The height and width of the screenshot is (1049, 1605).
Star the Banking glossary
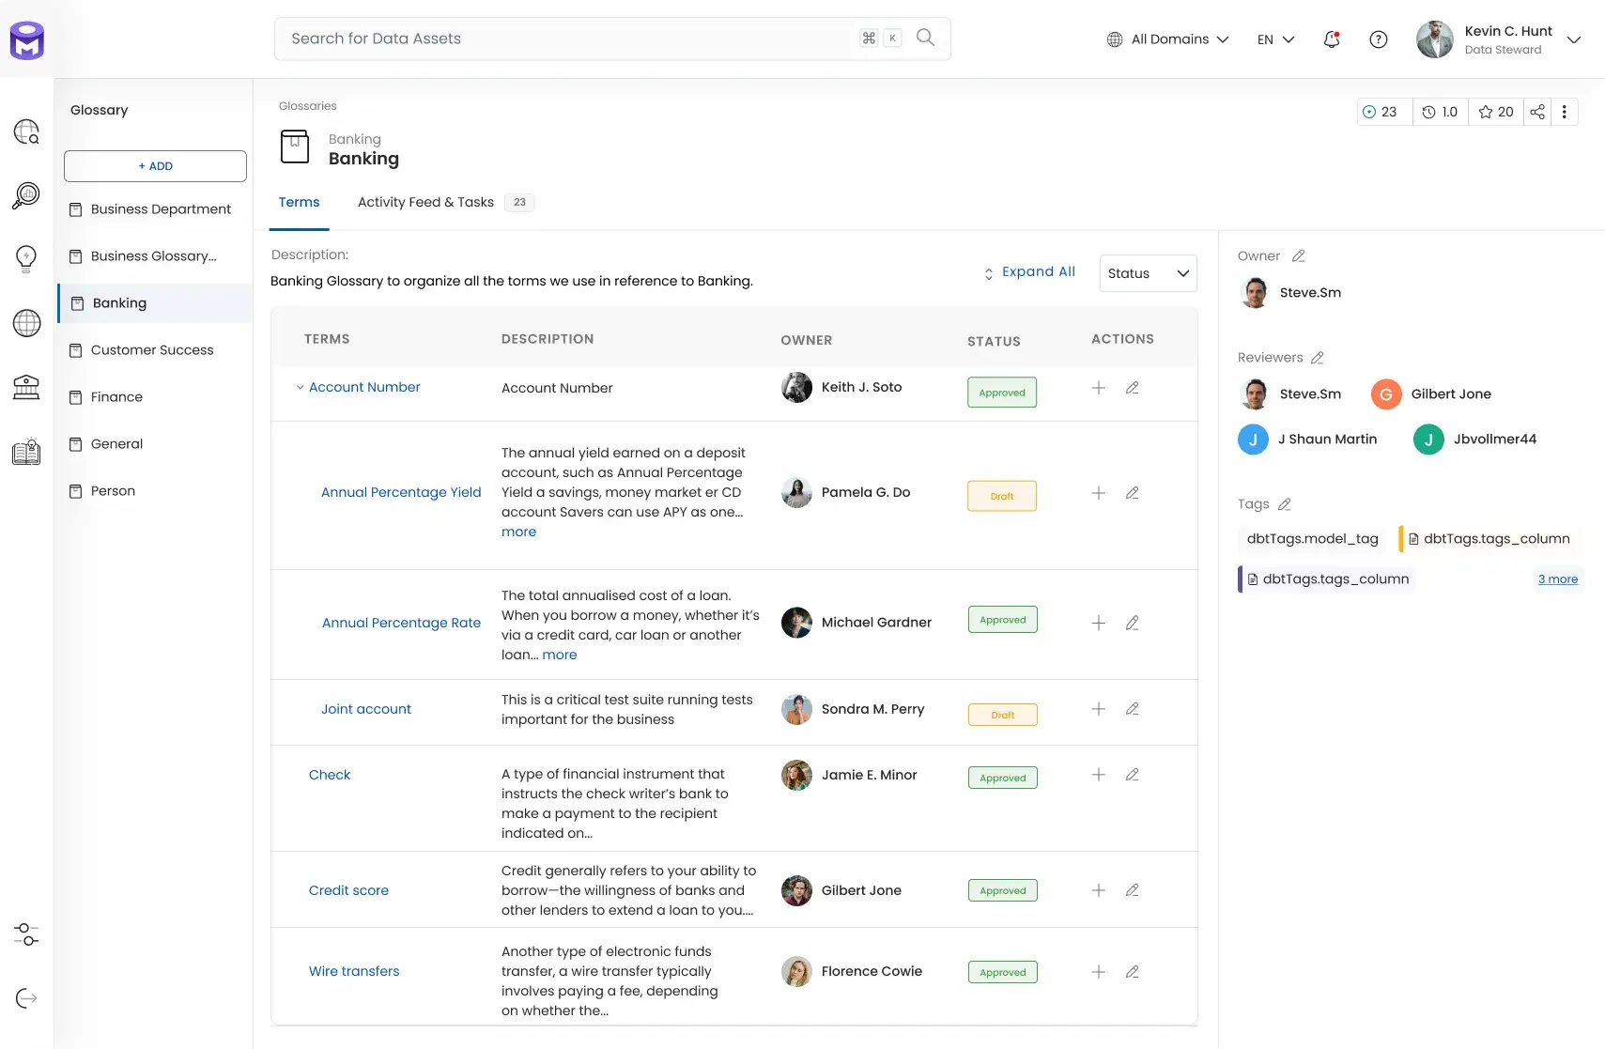tap(1485, 112)
